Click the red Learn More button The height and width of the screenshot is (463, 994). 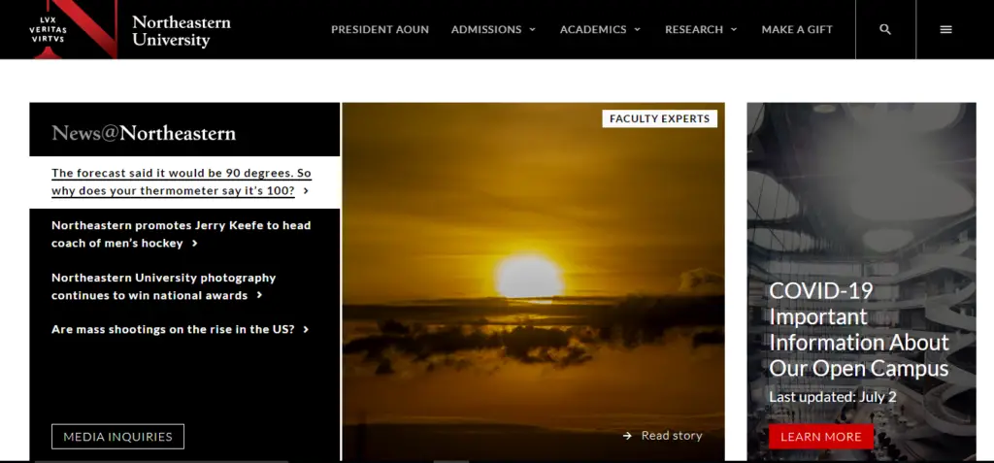821,437
